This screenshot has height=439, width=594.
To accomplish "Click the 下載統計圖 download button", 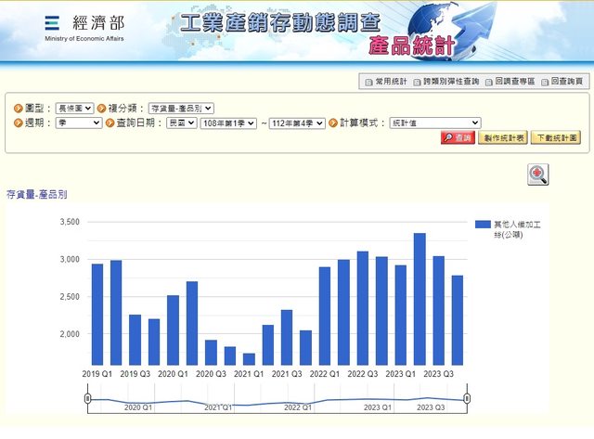I will pos(556,137).
